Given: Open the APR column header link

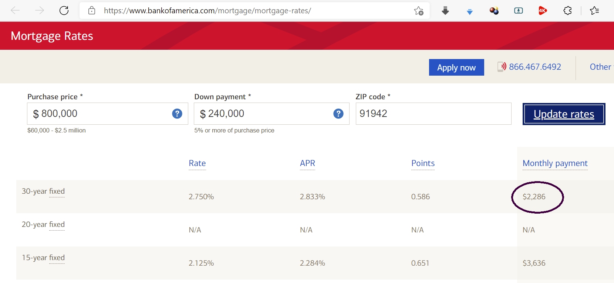Looking at the screenshot, I should (307, 163).
